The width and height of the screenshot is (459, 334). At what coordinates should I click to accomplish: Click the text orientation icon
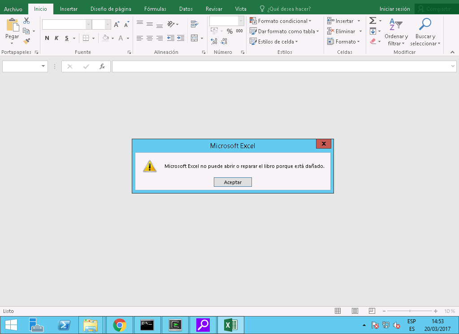click(x=171, y=24)
